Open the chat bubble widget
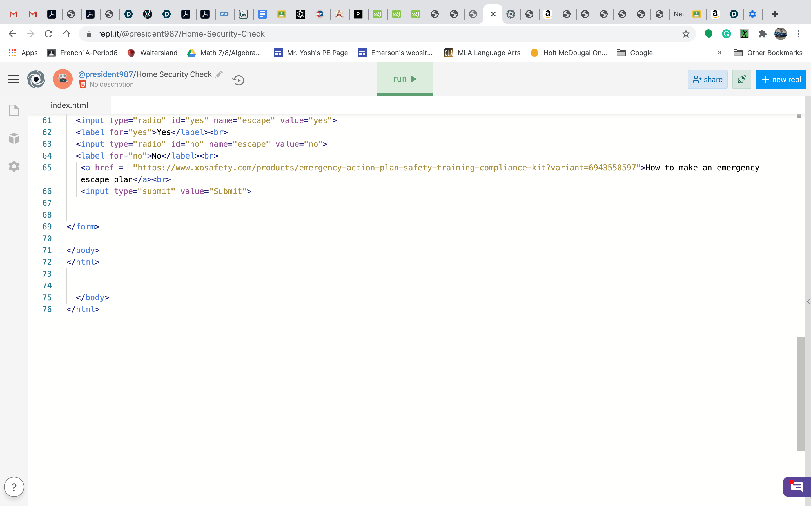 (796, 487)
